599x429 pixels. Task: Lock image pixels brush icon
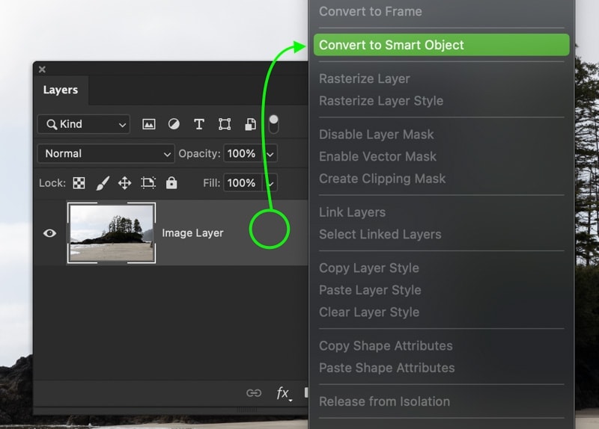103,183
